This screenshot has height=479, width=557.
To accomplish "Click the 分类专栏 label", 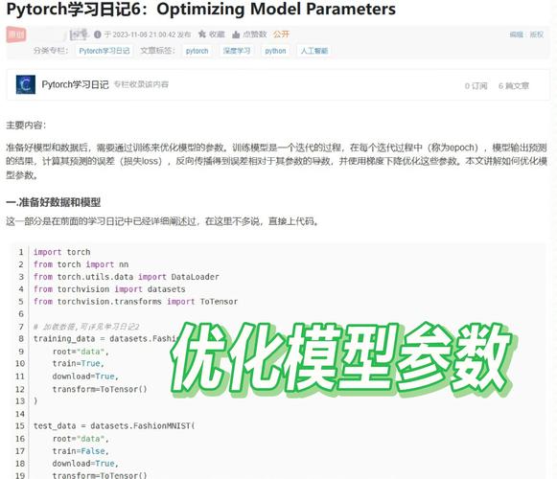I will coord(51,51).
